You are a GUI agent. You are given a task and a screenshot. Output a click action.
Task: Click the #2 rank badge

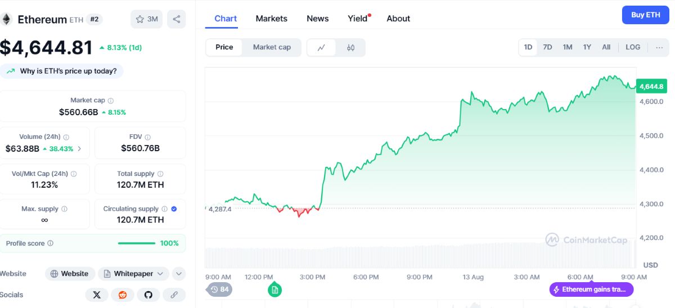coord(94,19)
